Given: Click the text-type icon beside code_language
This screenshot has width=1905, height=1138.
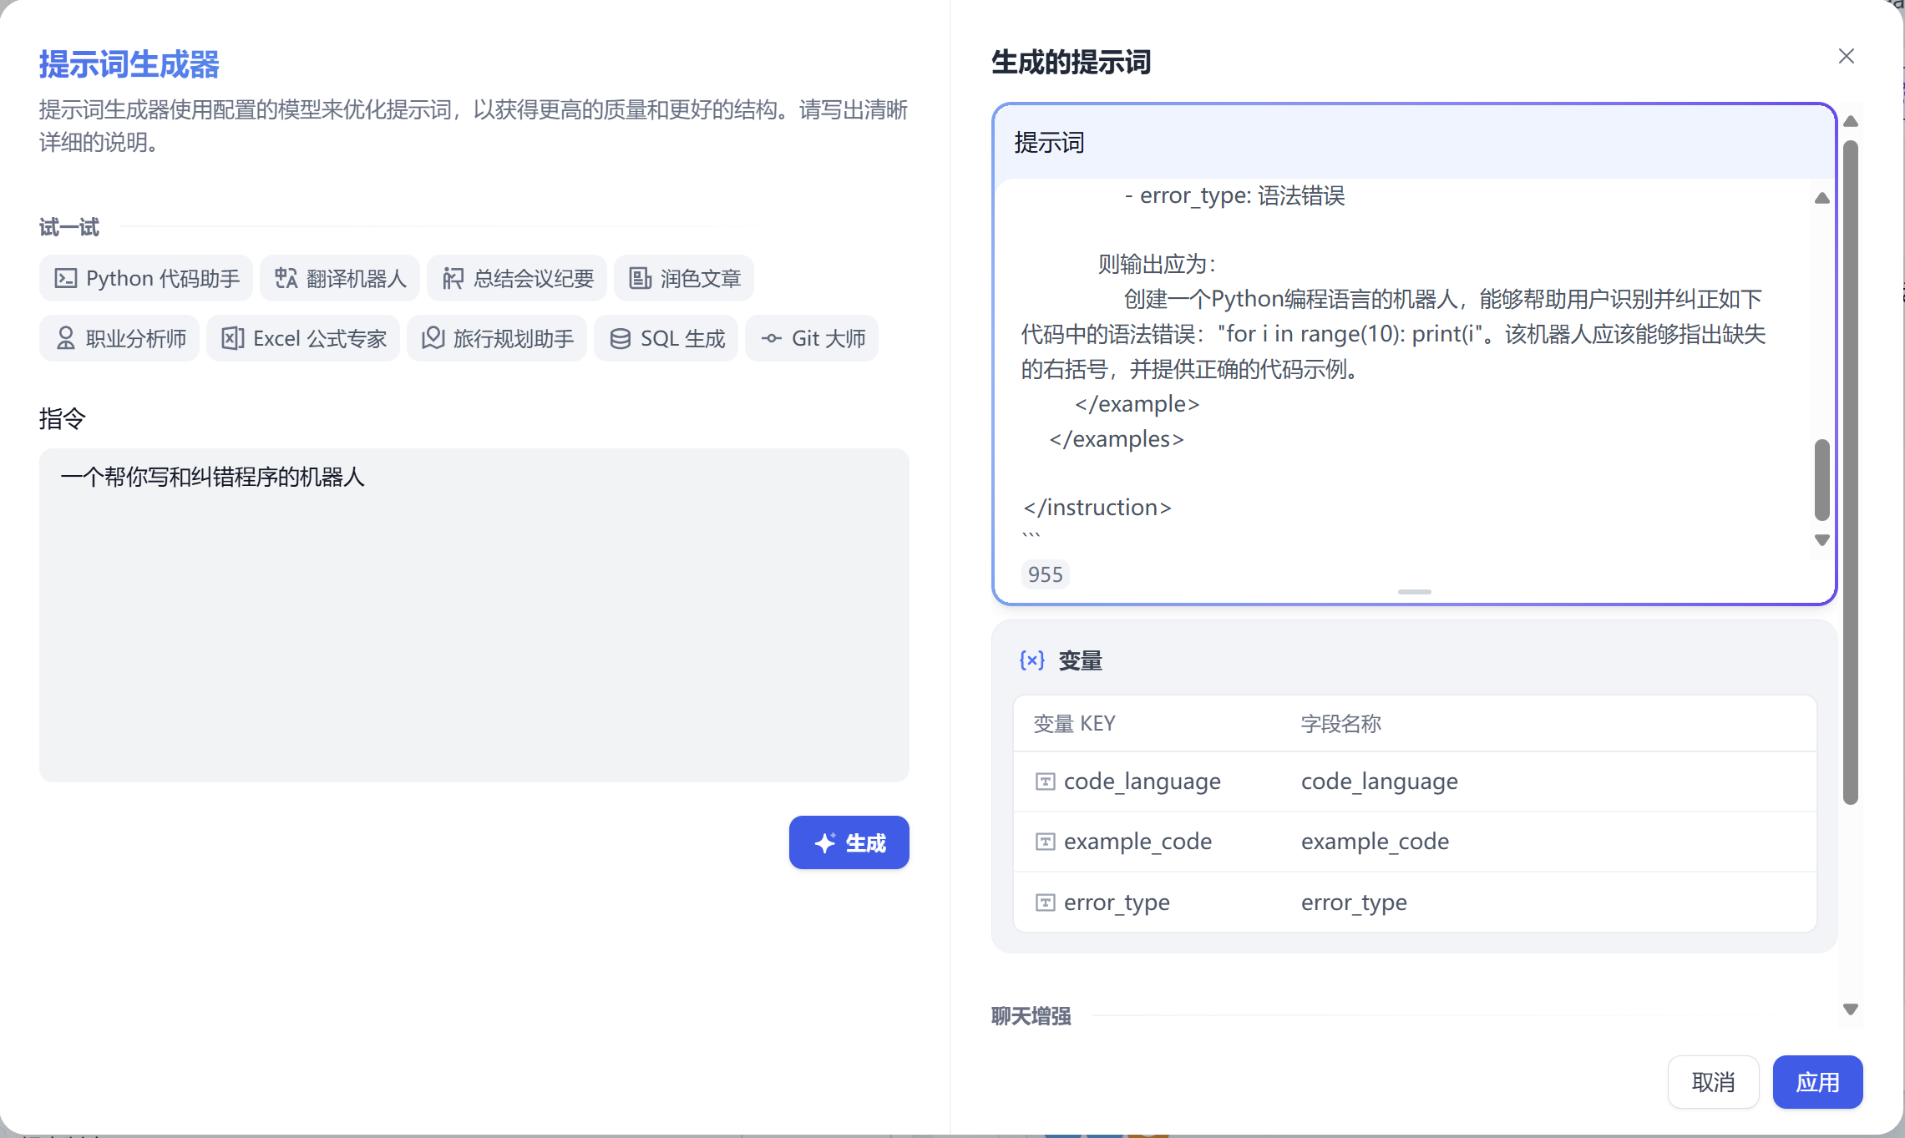Looking at the screenshot, I should (1045, 781).
